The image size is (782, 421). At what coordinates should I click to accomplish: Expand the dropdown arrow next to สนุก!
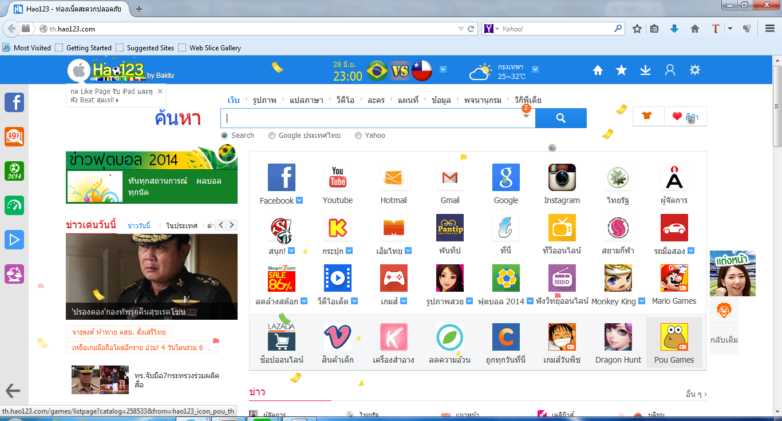(x=291, y=251)
